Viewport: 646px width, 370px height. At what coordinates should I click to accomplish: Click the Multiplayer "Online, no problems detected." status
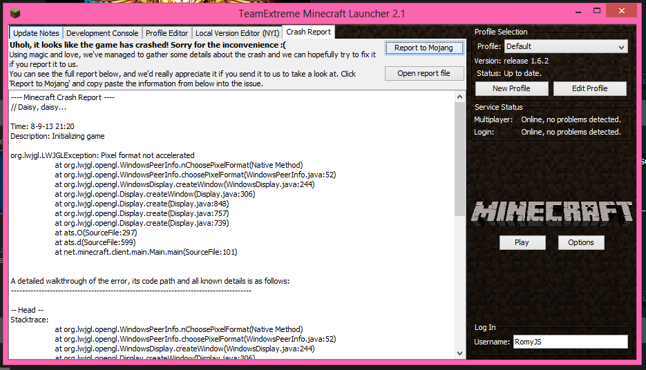pyautogui.click(x=571, y=119)
